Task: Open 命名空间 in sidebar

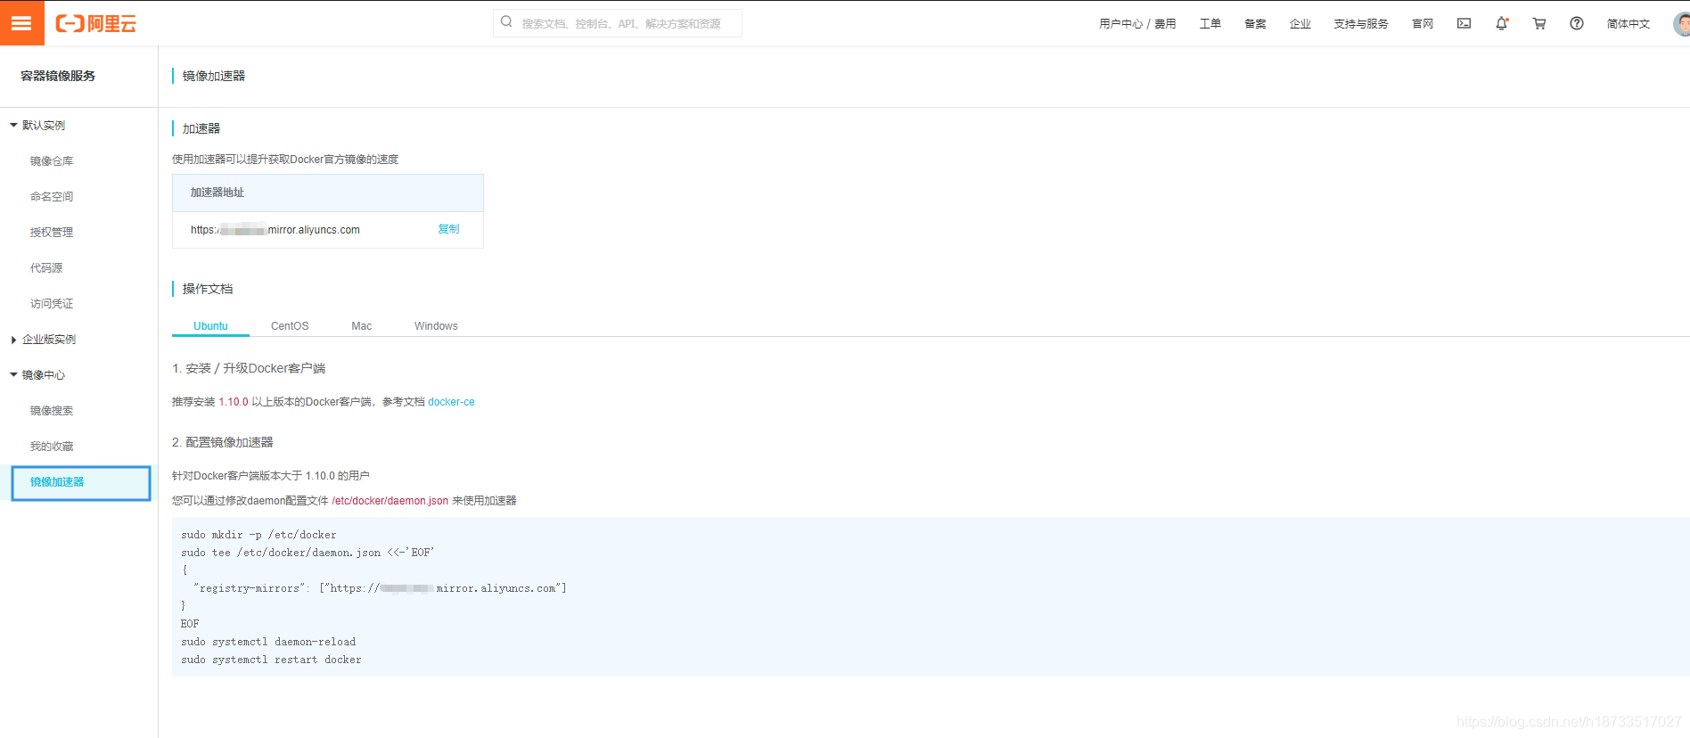Action: click(x=52, y=197)
